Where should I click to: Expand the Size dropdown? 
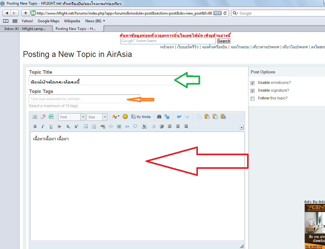click(97, 117)
